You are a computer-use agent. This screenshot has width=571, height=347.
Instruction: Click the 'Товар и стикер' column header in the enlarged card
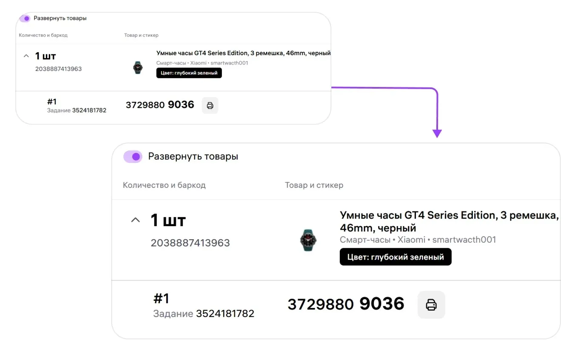[x=314, y=185]
